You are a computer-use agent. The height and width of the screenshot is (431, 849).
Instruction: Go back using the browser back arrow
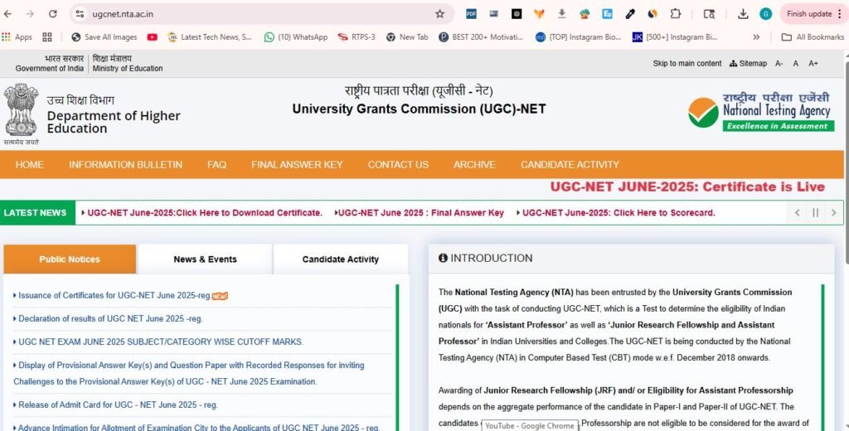[7, 14]
